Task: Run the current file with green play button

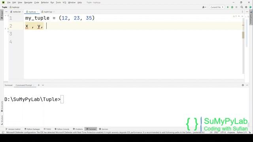Action: click(x=228, y=7)
